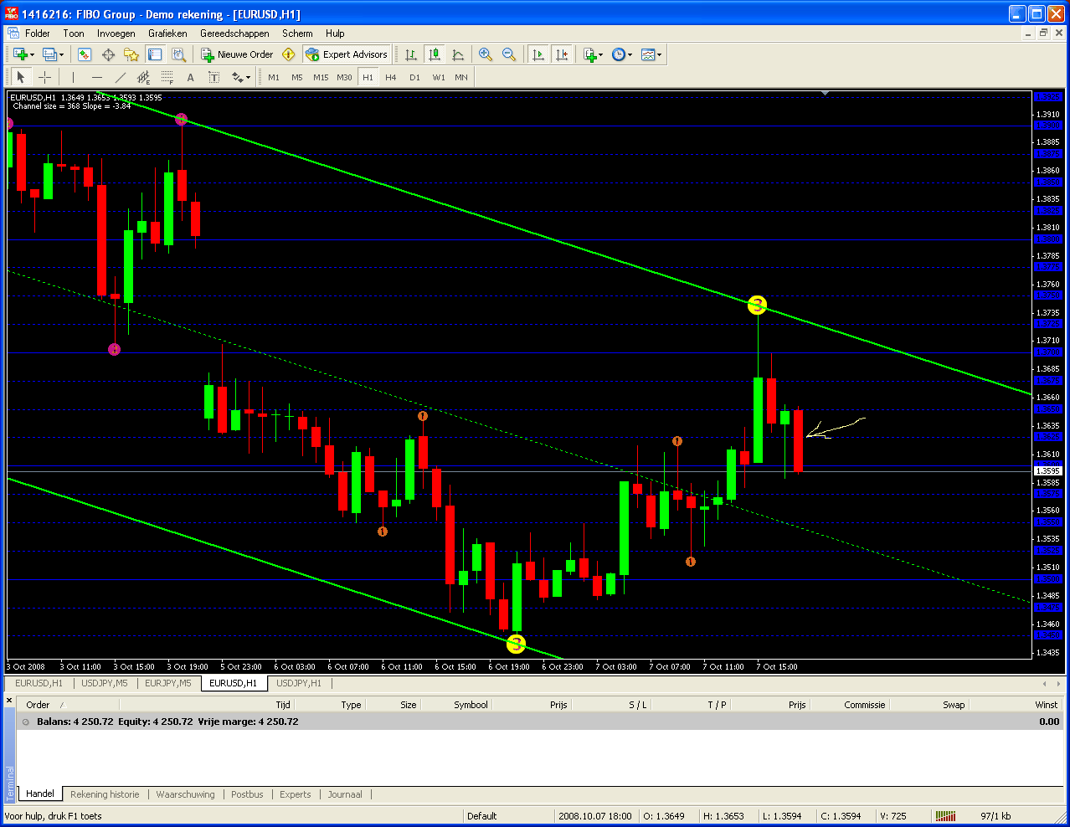Switch timeframe to H4

point(391,77)
